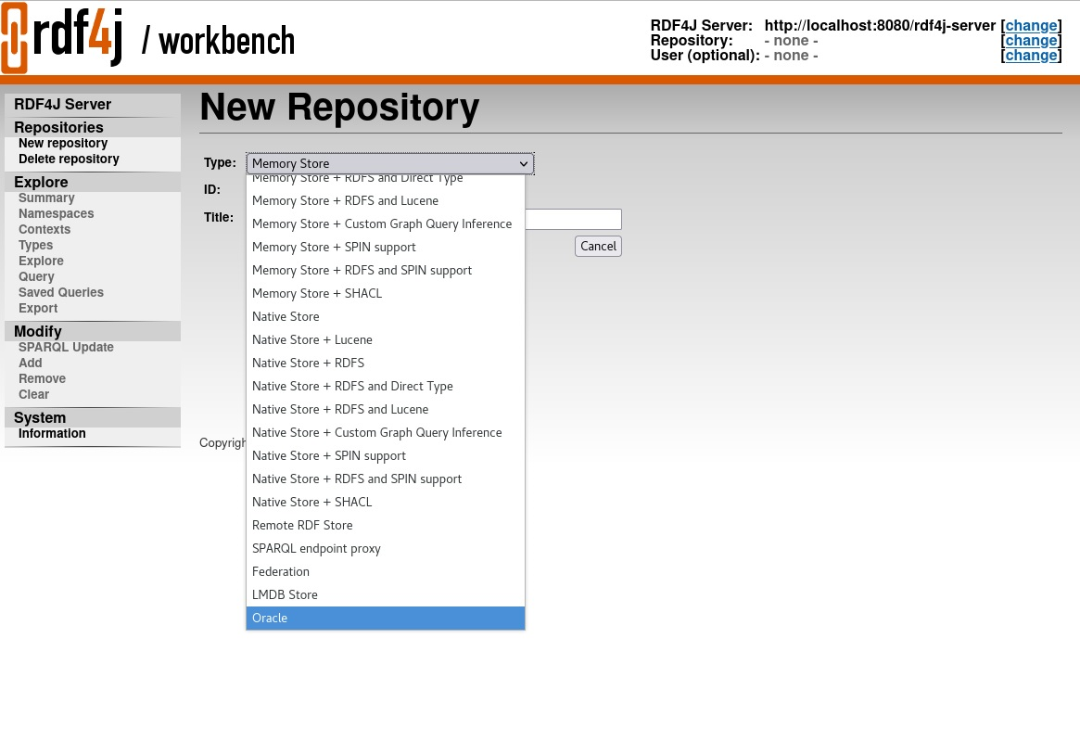1080x753 pixels.
Task: Pick Native Store + RDFS option
Action: [x=385, y=364]
